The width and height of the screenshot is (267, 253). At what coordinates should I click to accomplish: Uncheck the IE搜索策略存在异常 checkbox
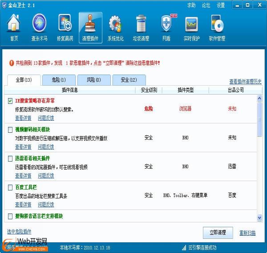(10, 101)
